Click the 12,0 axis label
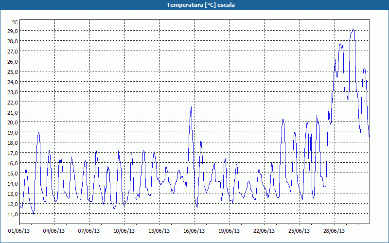This screenshot has height=243, width=389. pyautogui.click(x=12, y=204)
